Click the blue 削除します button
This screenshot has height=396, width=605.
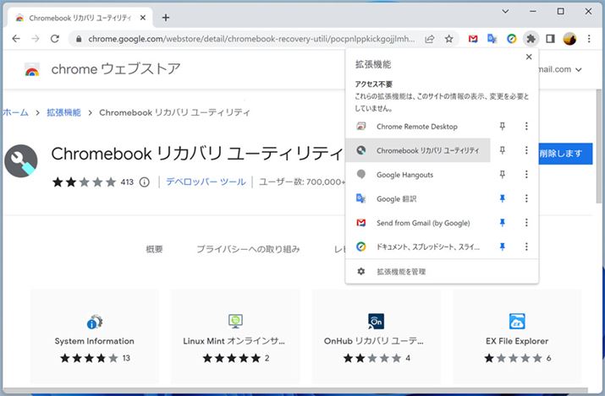(x=565, y=154)
